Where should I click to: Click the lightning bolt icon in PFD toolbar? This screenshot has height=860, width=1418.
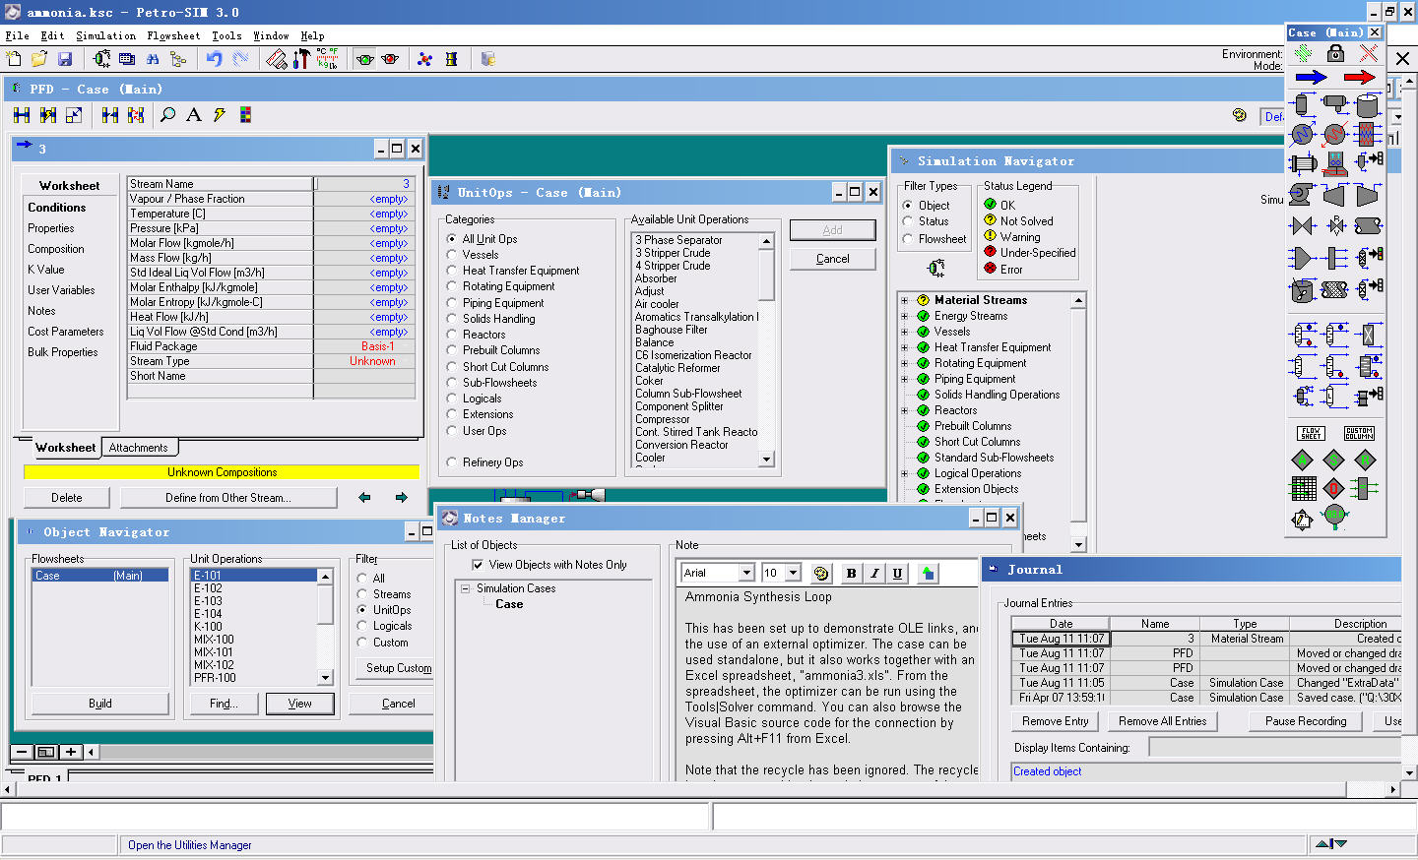(x=220, y=115)
